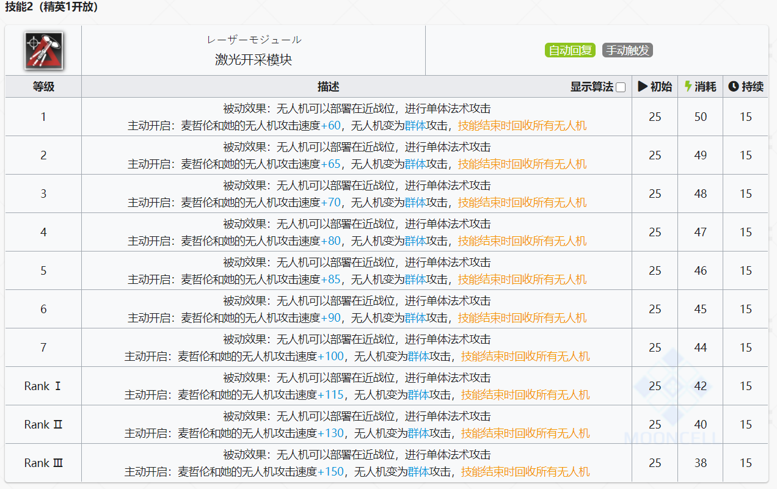
Task: Click orange recall-drones text in Rank Ⅰ row
Action: tap(525, 395)
